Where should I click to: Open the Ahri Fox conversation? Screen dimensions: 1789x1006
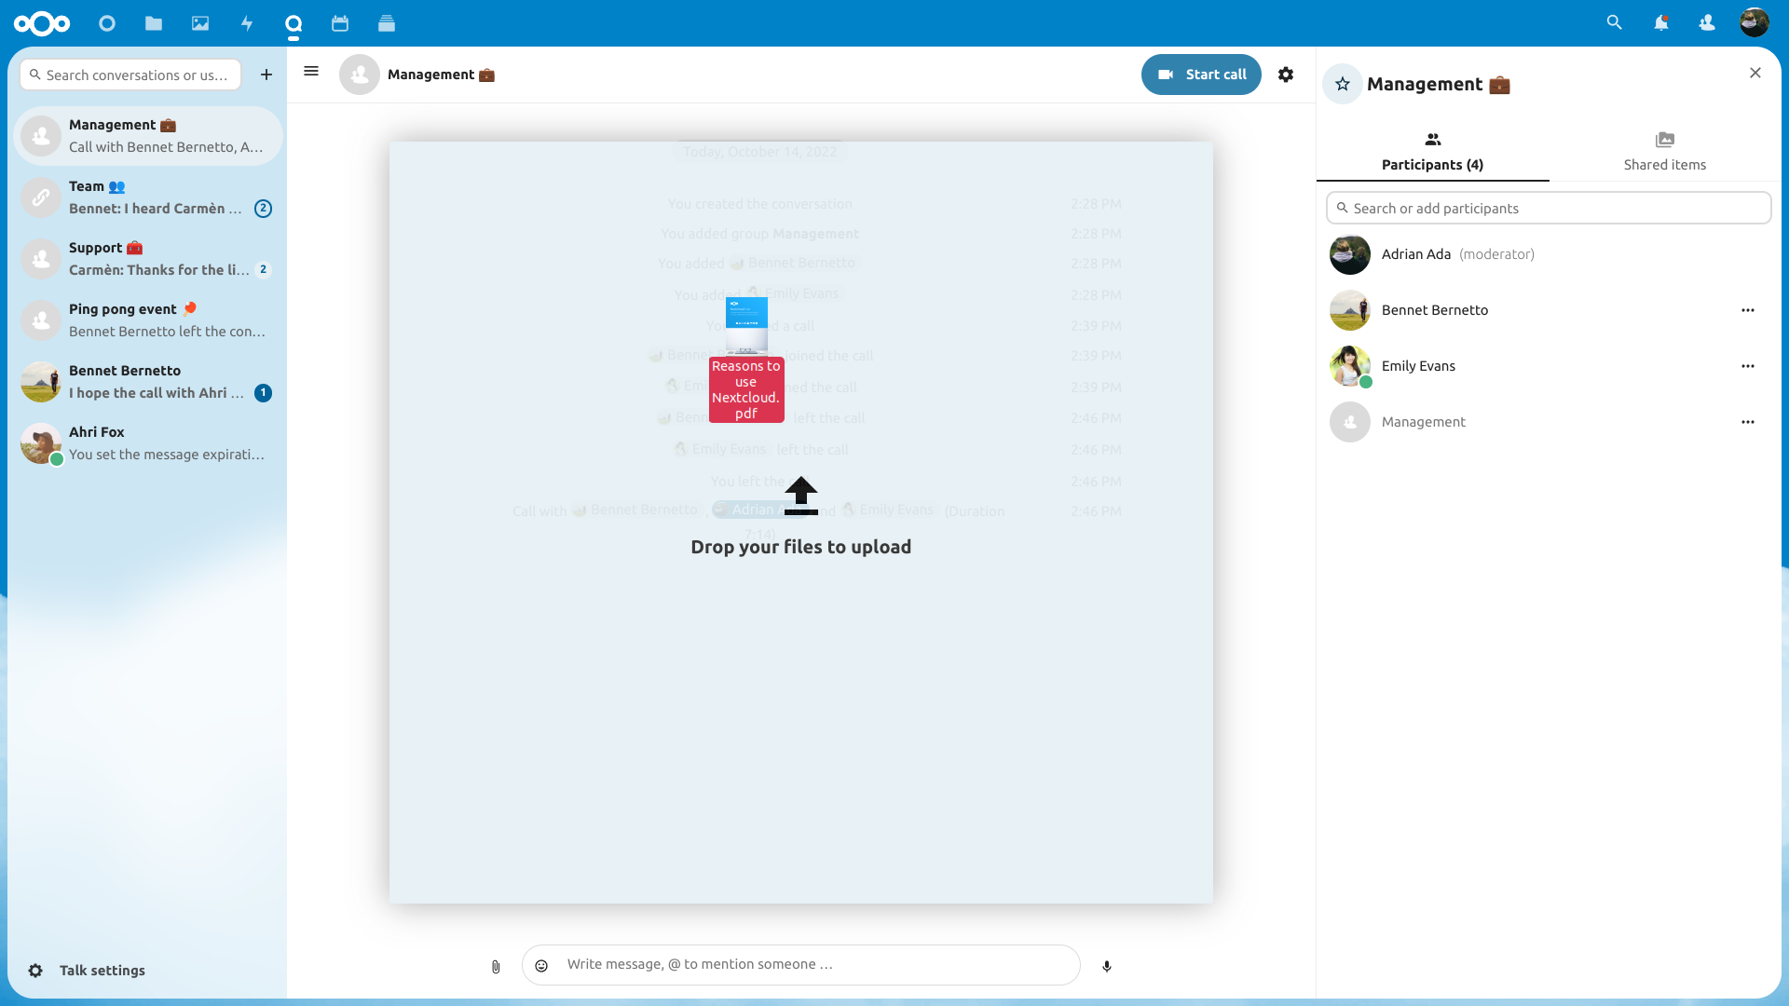pos(147,443)
